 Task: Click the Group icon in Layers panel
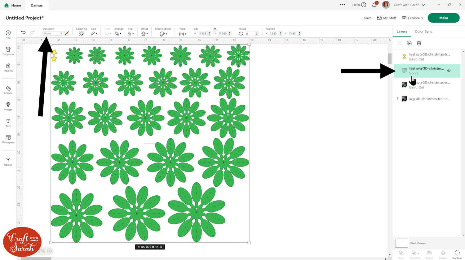[x=399, y=43]
